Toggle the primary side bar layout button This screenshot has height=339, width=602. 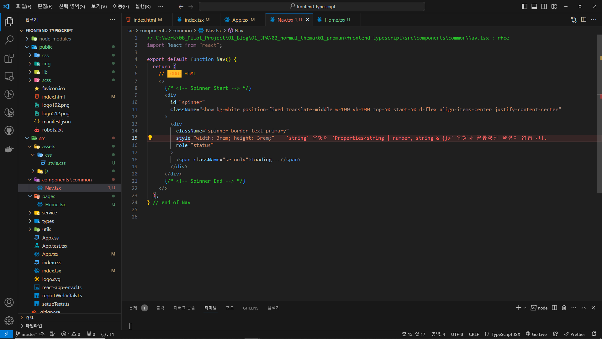click(x=524, y=6)
